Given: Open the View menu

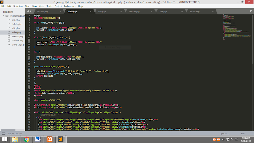Looking at the screenshot, I should [34, 6].
